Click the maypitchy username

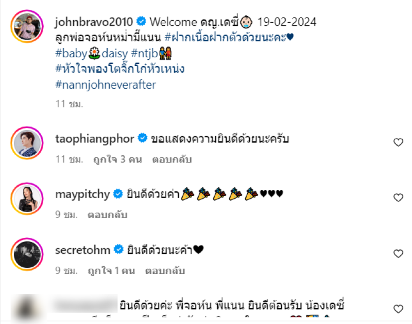tap(82, 195)
